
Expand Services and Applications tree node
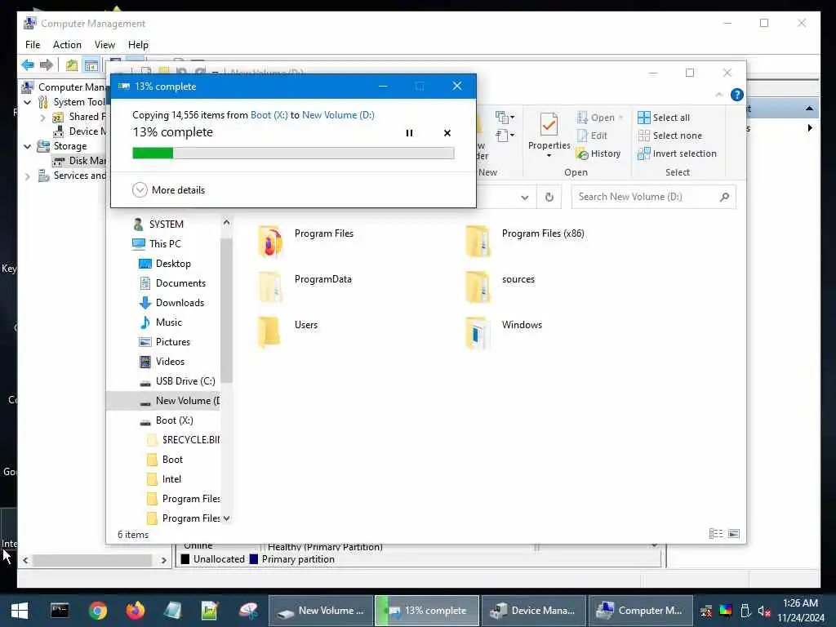28,176
